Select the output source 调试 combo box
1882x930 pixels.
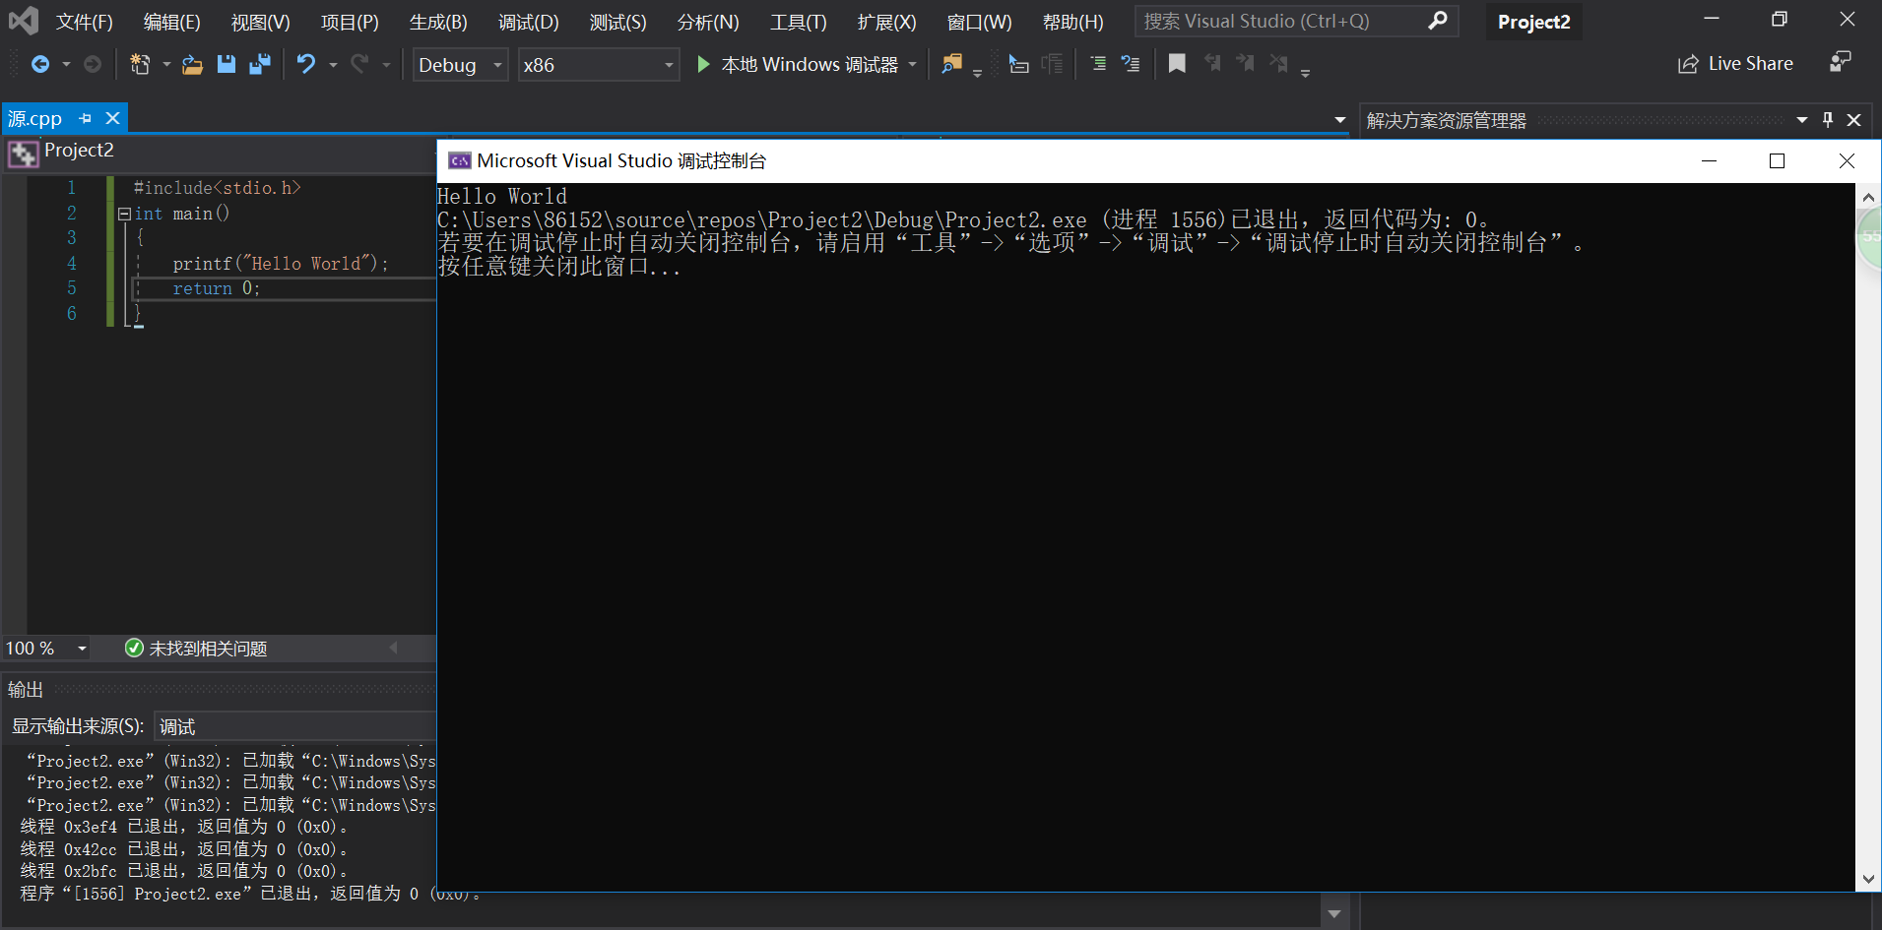click(294, 727)
